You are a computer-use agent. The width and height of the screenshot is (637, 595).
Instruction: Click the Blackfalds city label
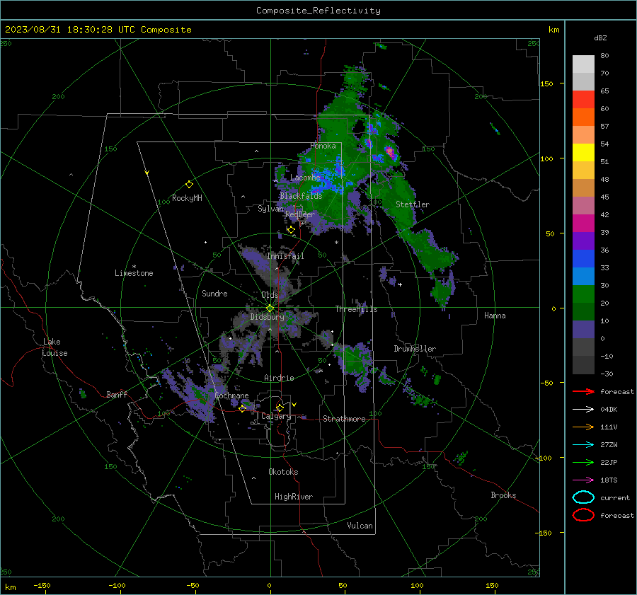click(x=301, y=196)
